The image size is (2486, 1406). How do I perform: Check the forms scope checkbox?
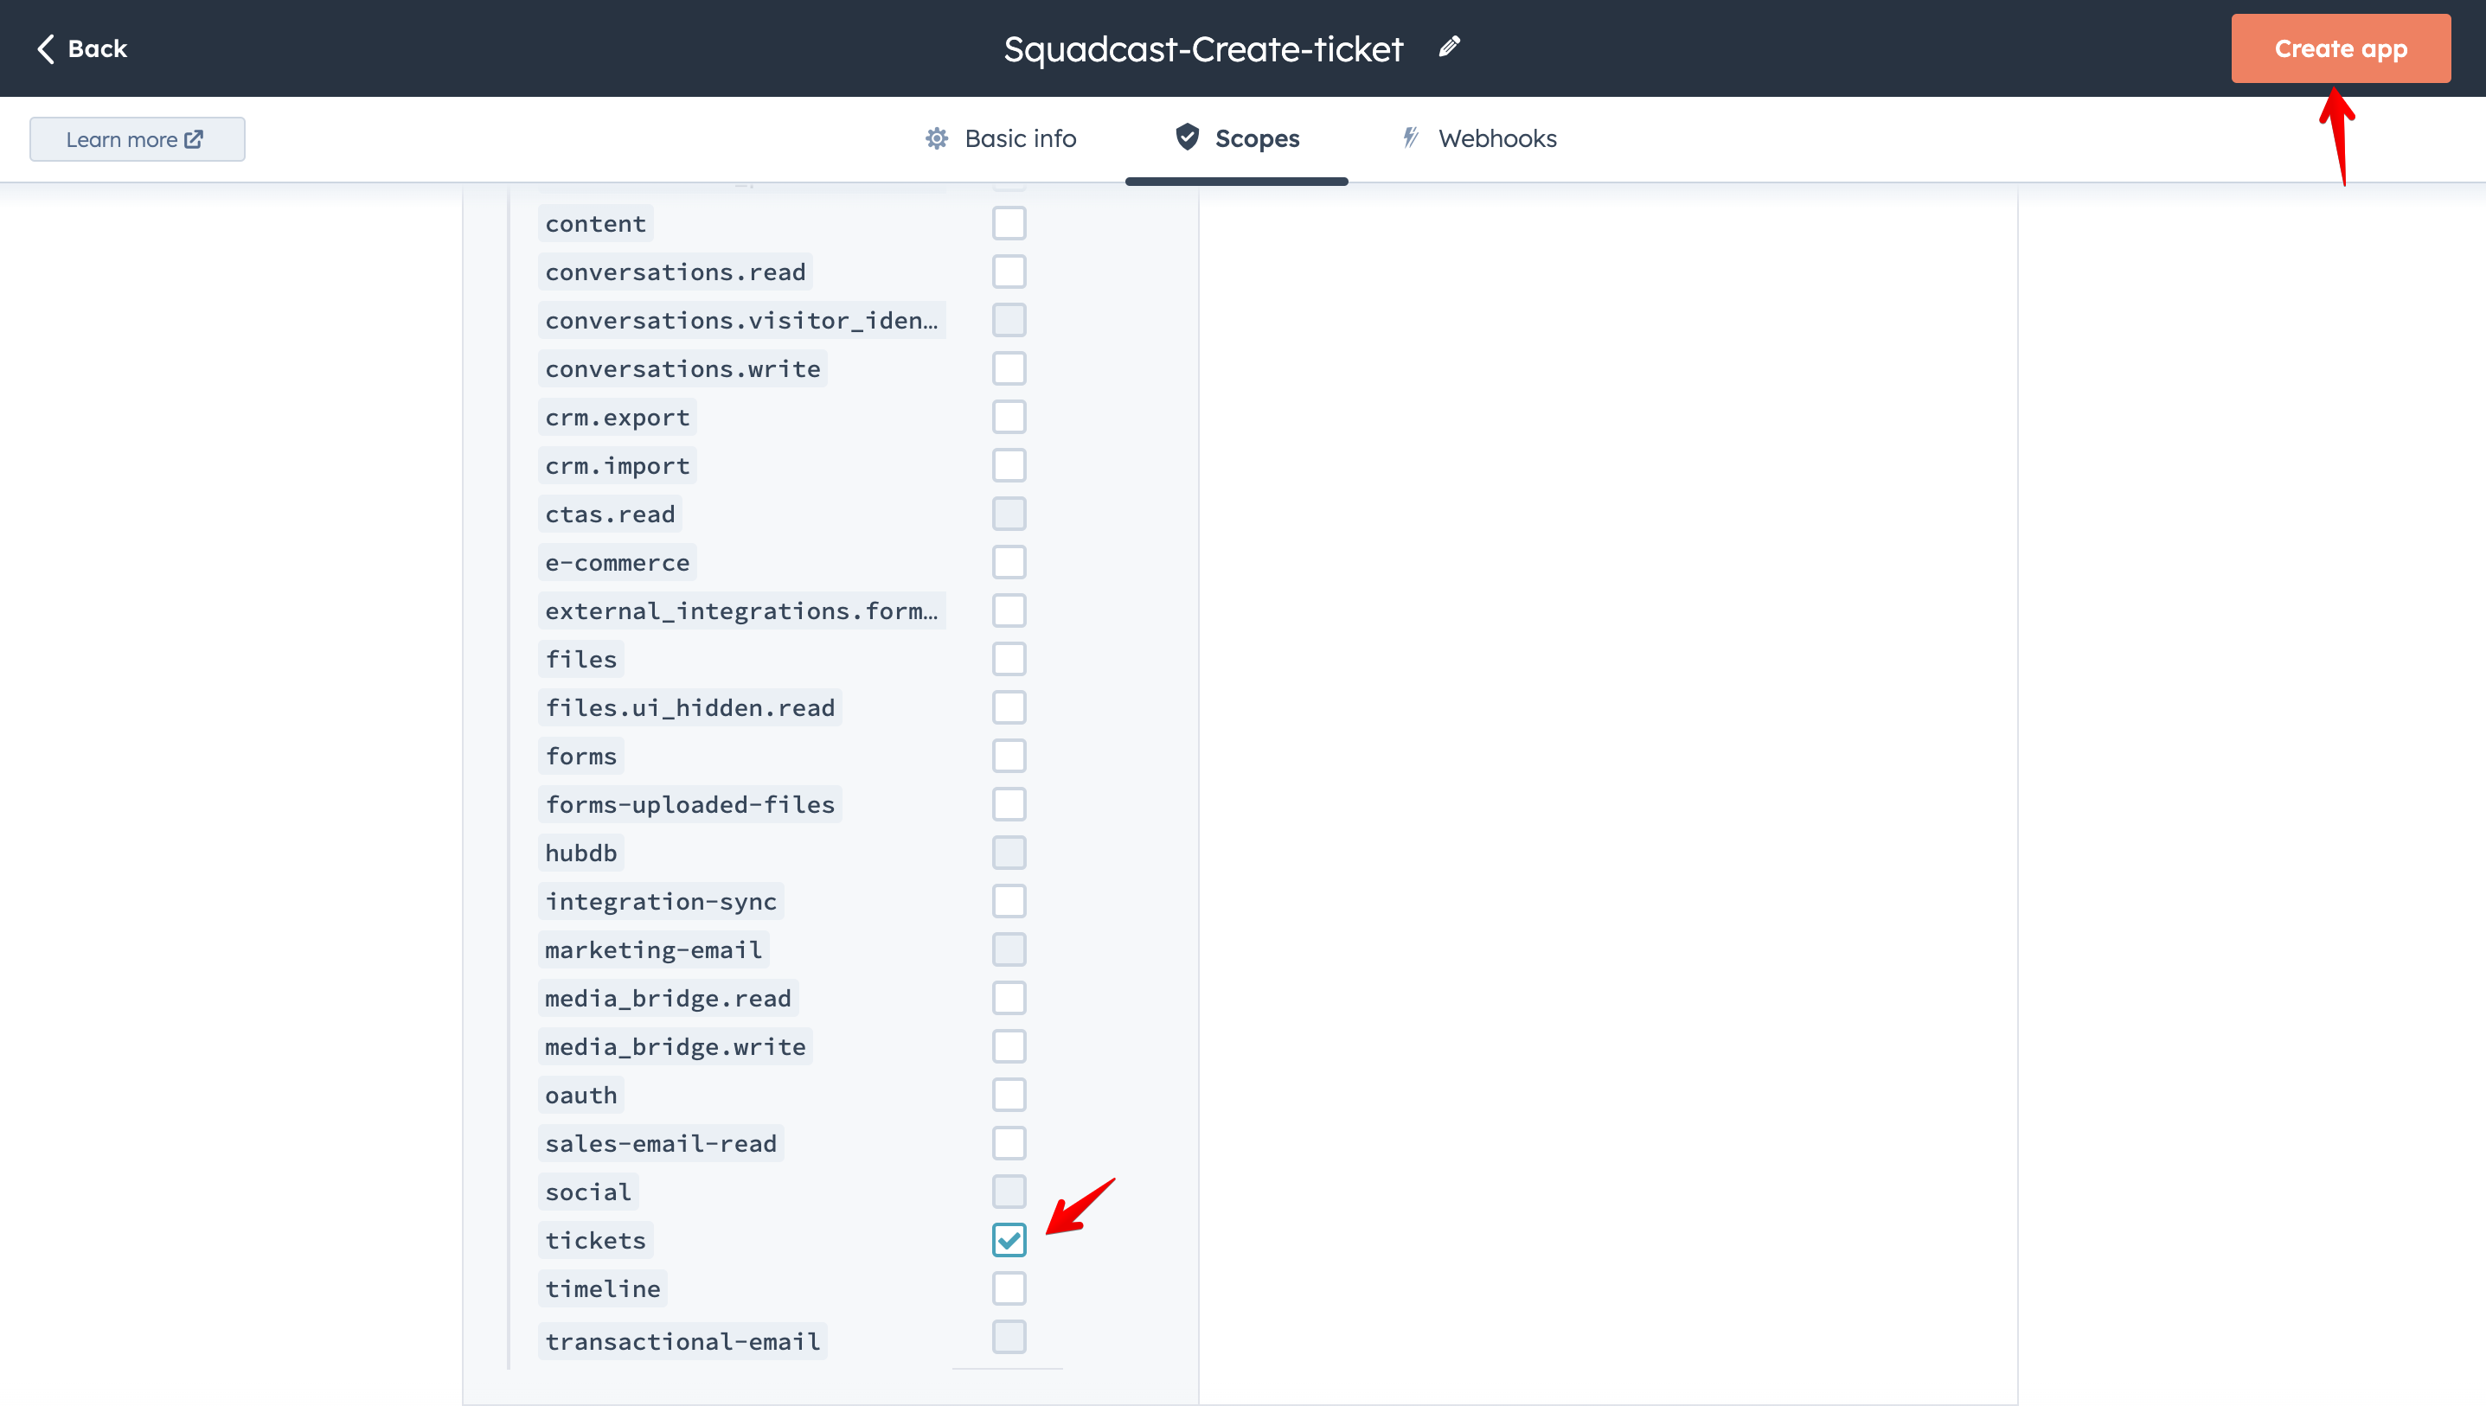coord(1009,756)
